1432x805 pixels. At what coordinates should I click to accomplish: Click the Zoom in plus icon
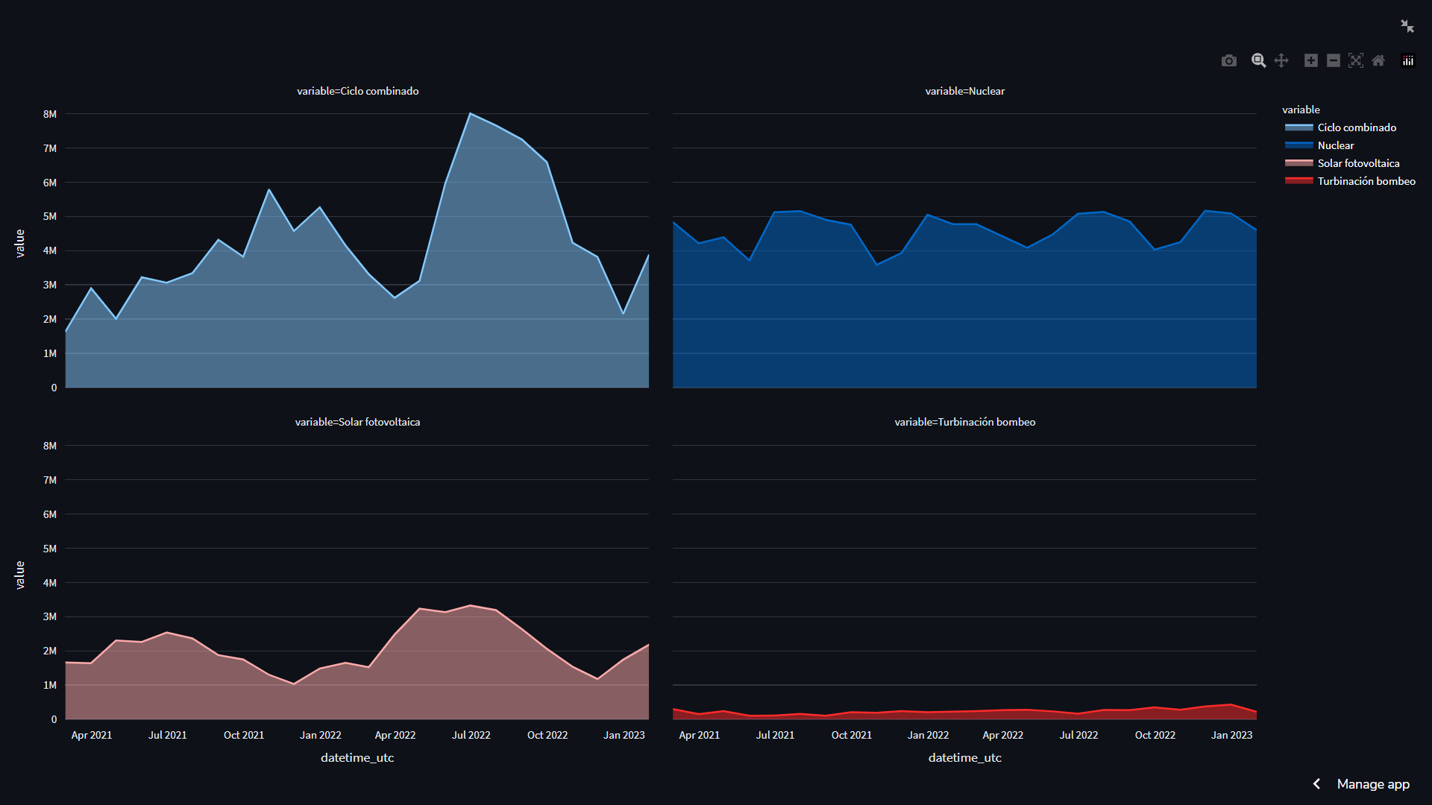point(1310,60)
